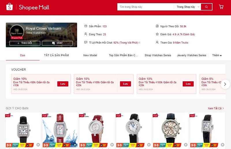Open the 'Trong Shop này' search scope dropdown

pos(188,7)
